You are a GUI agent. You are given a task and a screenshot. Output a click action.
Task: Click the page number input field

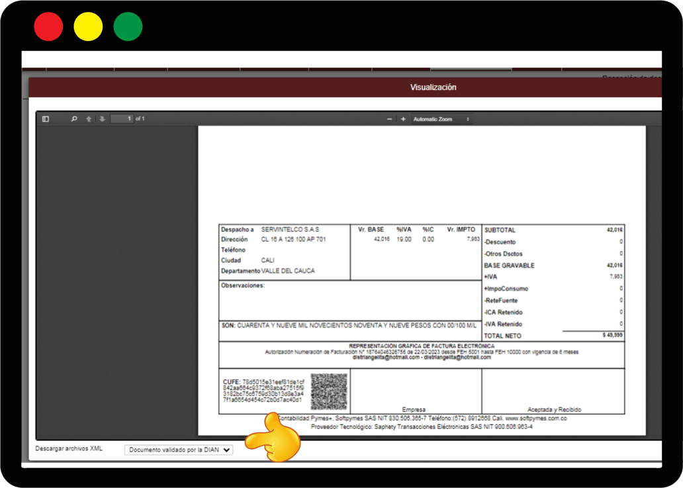point(122,119)
